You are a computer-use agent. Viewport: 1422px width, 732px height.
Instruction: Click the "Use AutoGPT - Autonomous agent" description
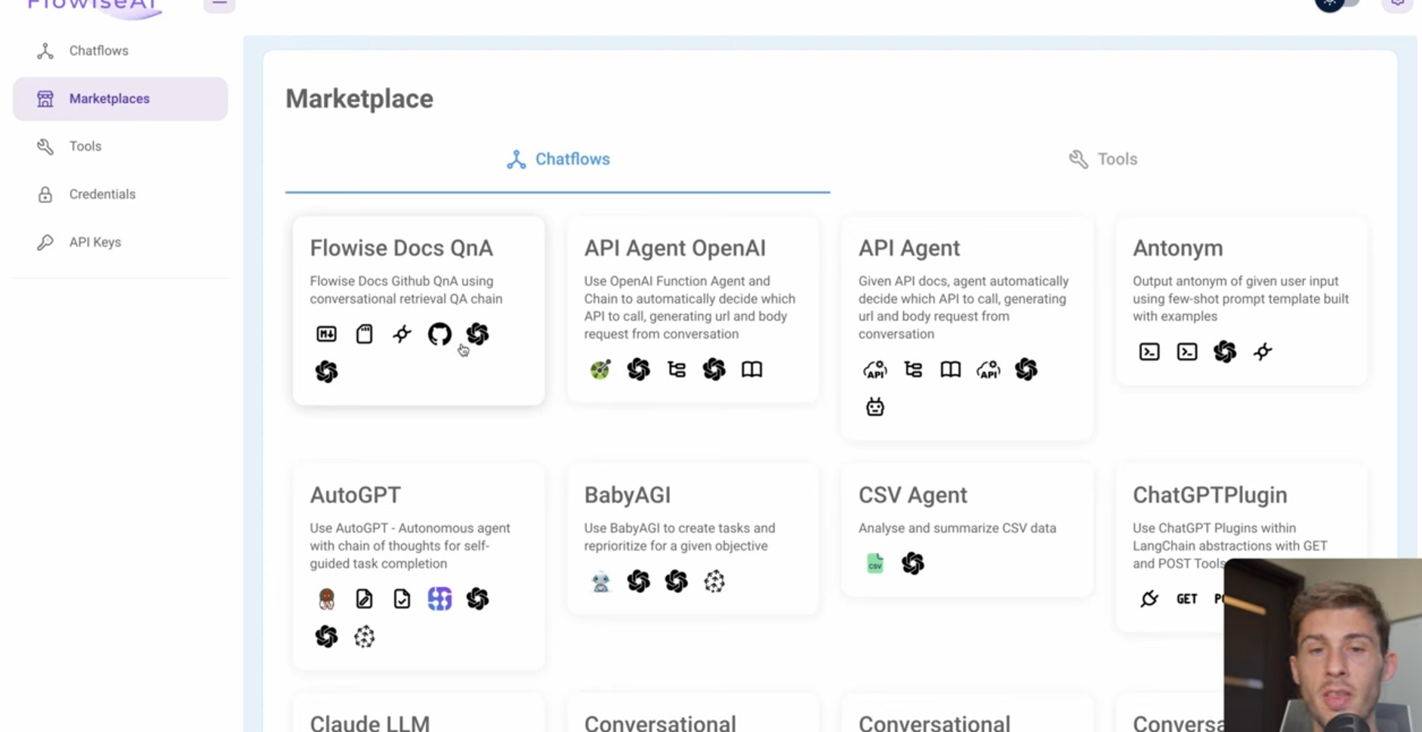410,546
